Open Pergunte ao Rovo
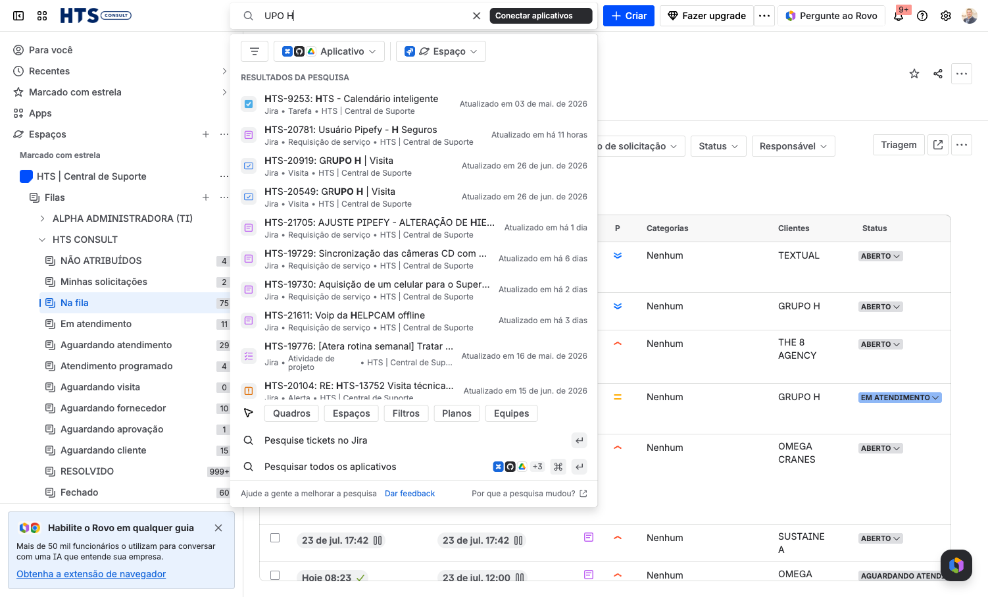988x597 pixels. pos(831,16)
